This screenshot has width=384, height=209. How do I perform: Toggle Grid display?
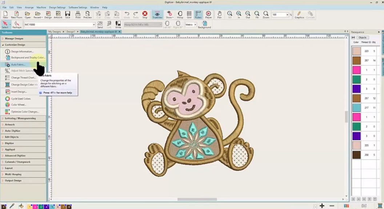[189, 15]
